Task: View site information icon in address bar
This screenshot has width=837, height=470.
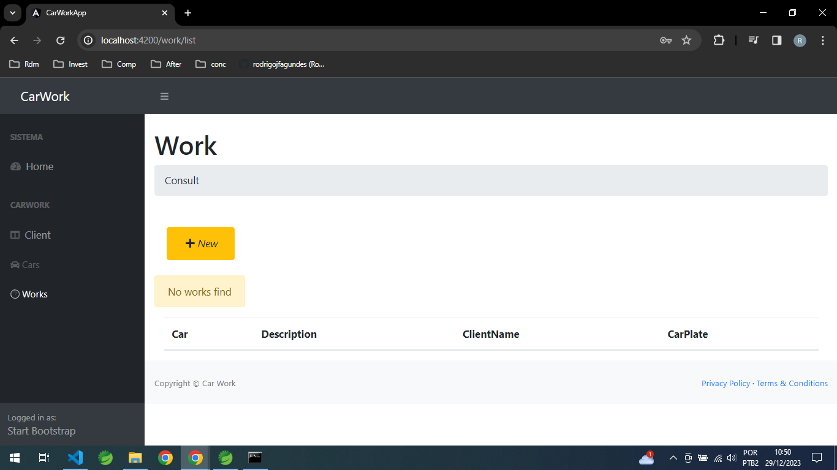Action: point(88,40)
